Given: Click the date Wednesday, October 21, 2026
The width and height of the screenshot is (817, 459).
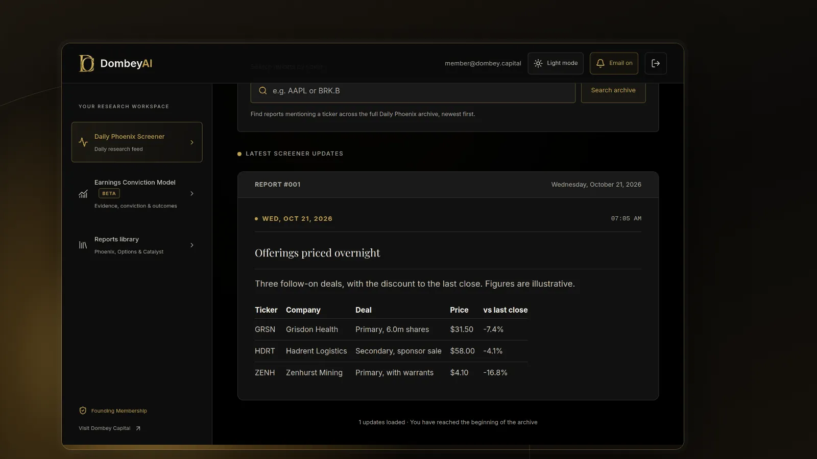Looking at the screenshot, I should [x=596, y=185].
